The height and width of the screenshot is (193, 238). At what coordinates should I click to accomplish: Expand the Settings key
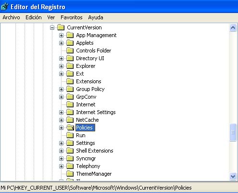click(61, 143)
